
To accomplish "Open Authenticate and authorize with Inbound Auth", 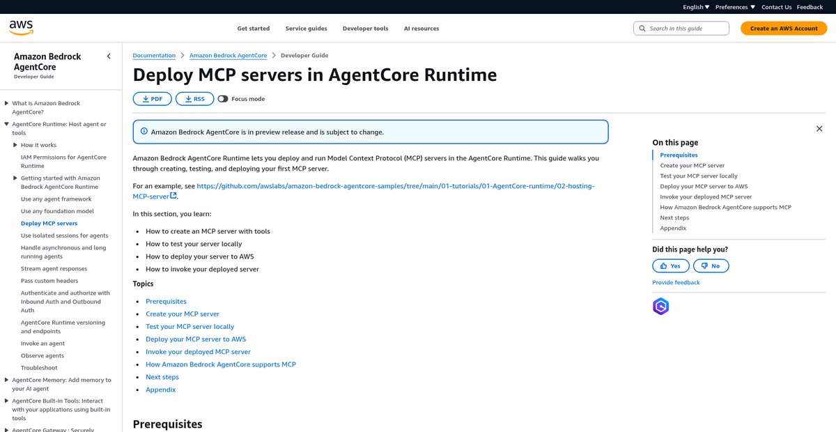I will coord(65,302).
